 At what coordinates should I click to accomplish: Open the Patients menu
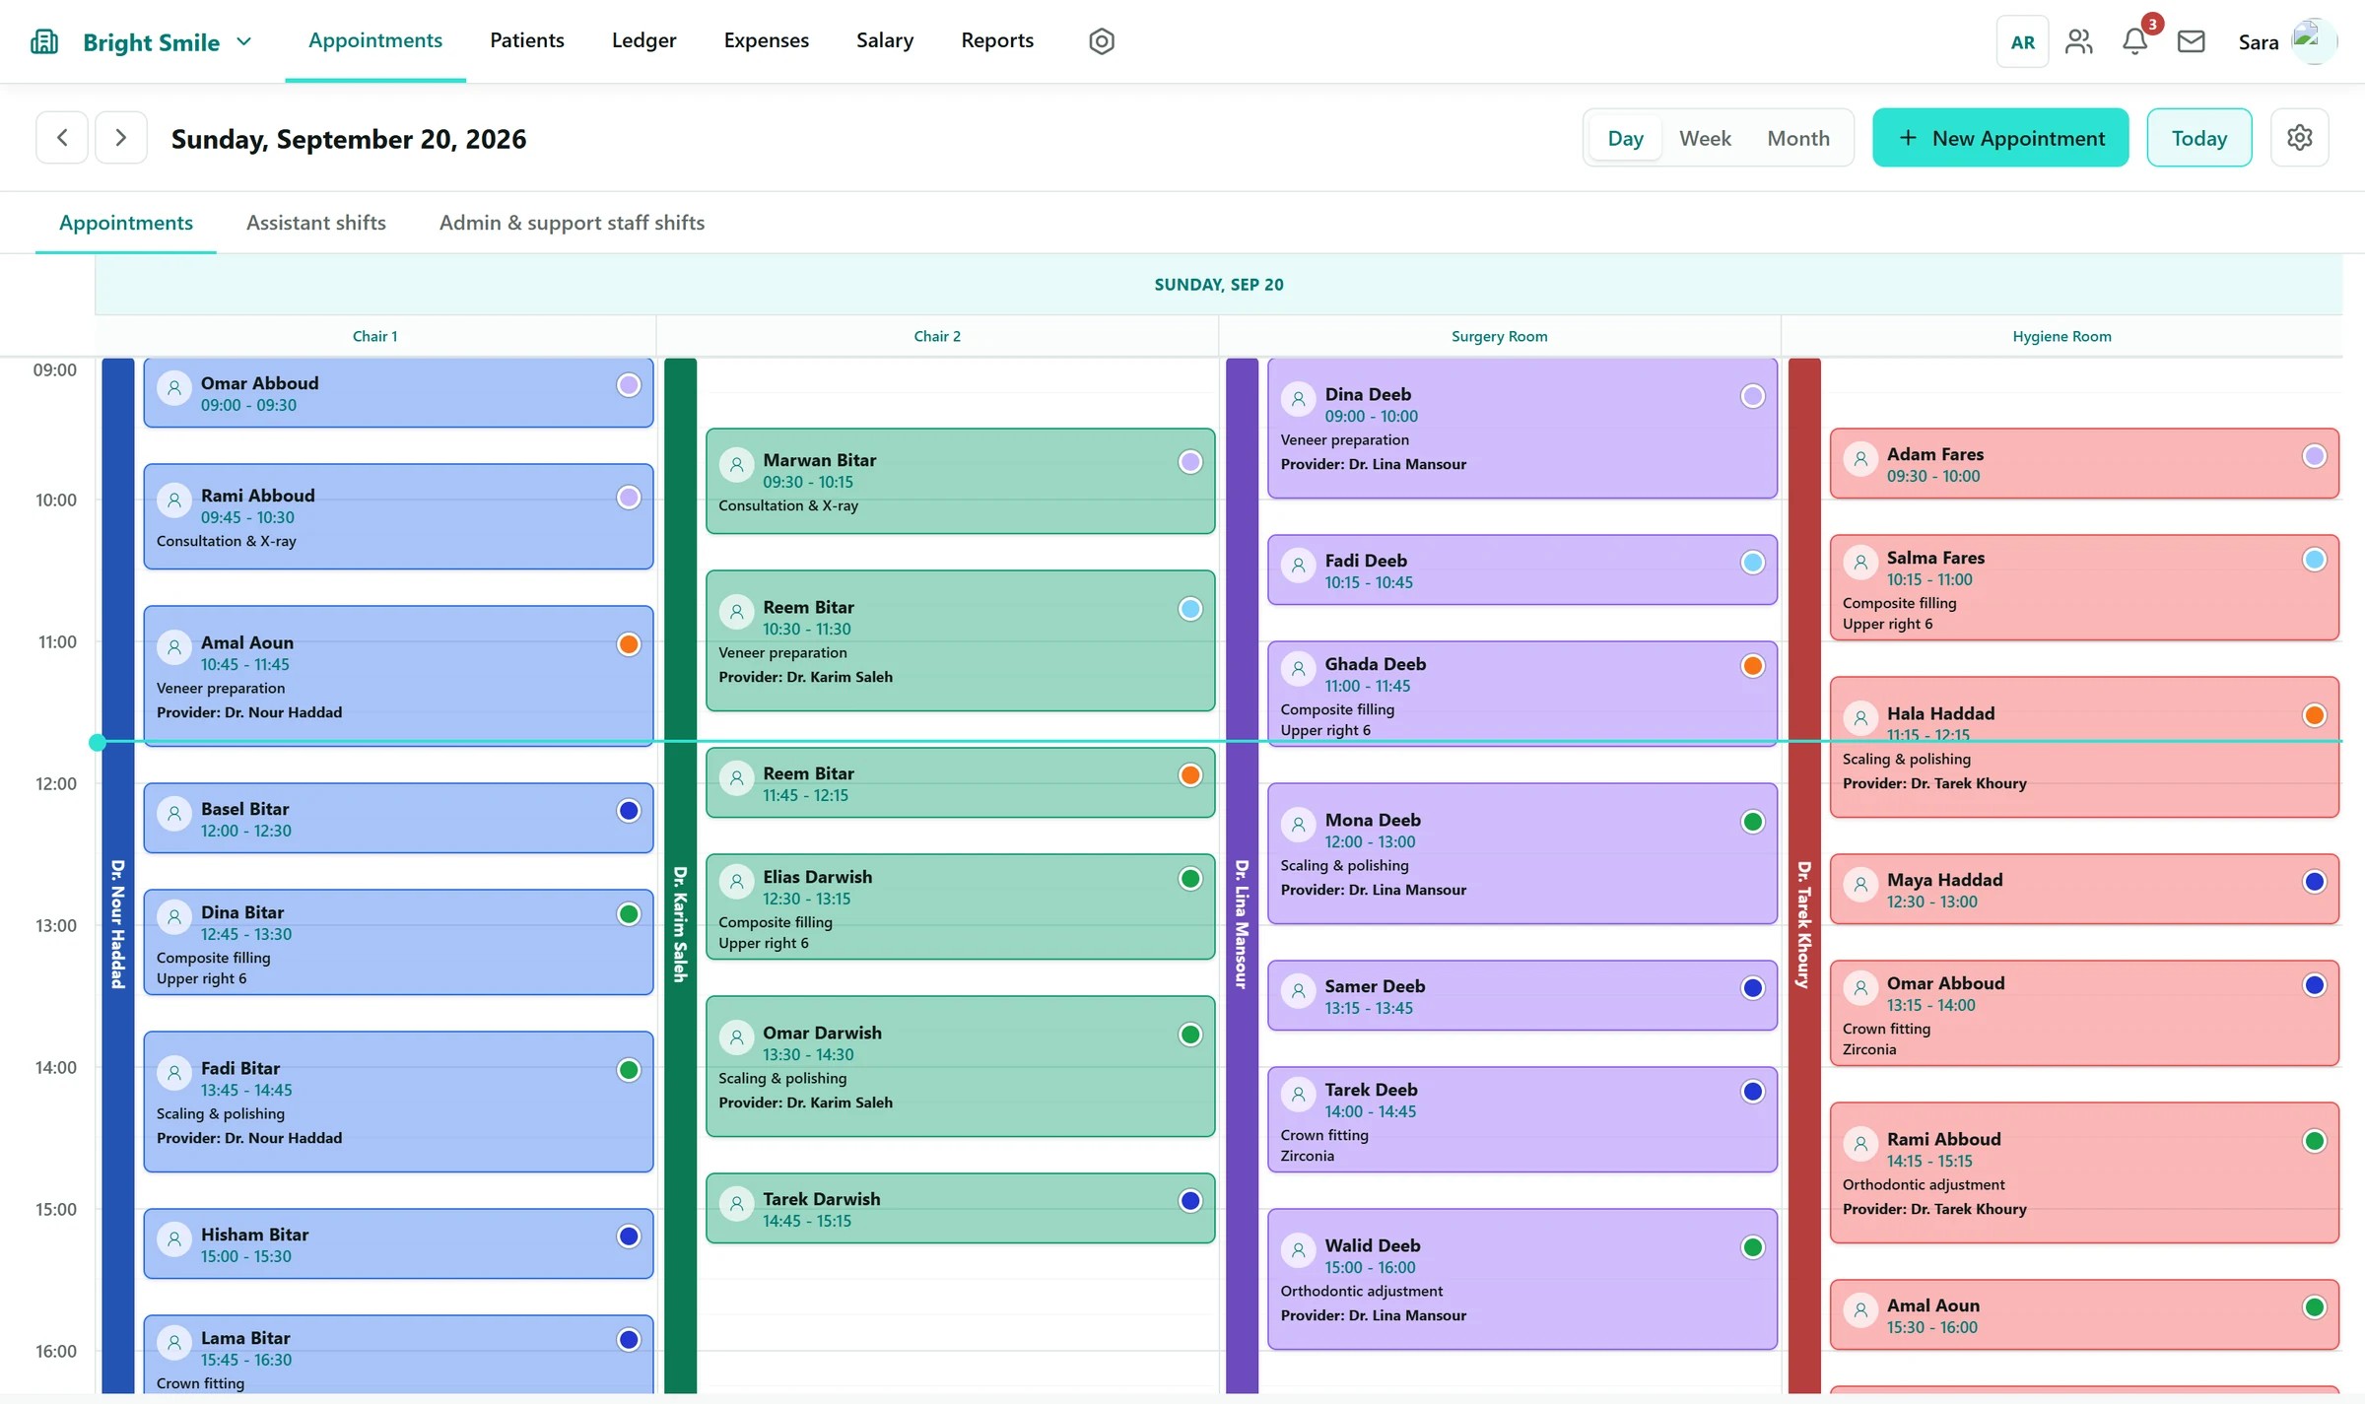click(x=527, y=40)
